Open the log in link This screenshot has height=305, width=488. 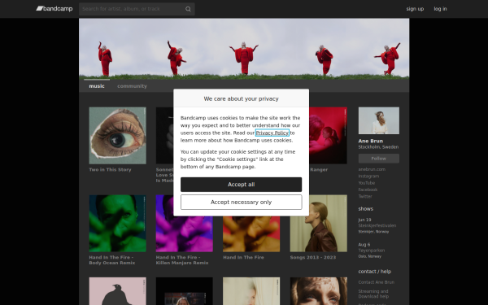coord(440,9)
